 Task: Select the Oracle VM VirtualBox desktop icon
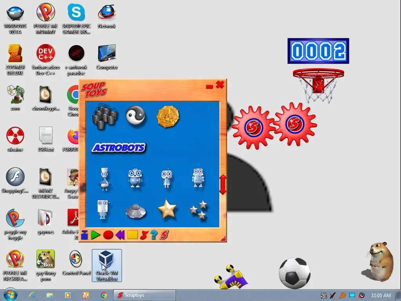(x=107, y=265)
